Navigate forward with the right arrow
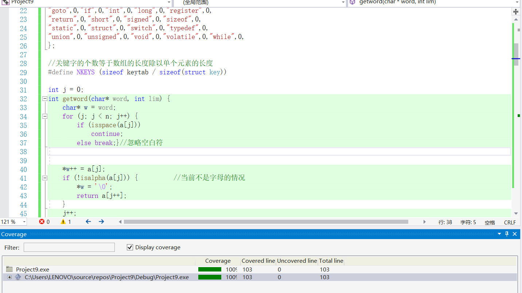This screenshot has width=522, height=293. click(x=101, y=222)
